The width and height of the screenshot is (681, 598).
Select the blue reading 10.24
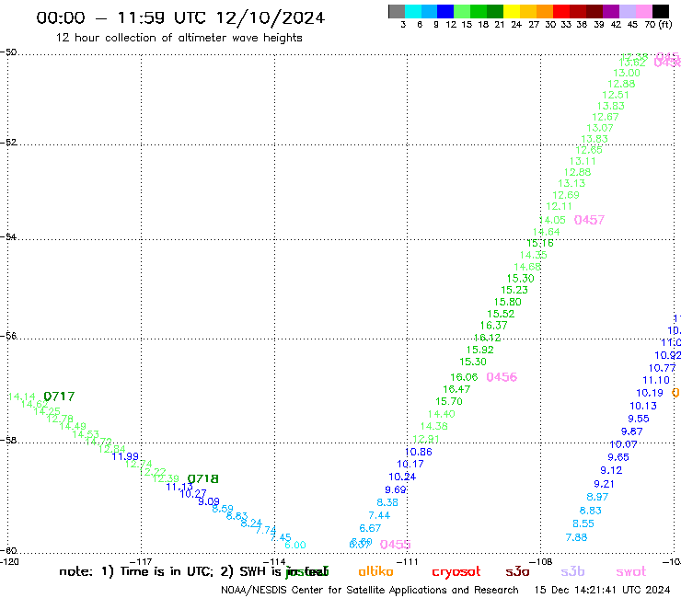point(402,477)
